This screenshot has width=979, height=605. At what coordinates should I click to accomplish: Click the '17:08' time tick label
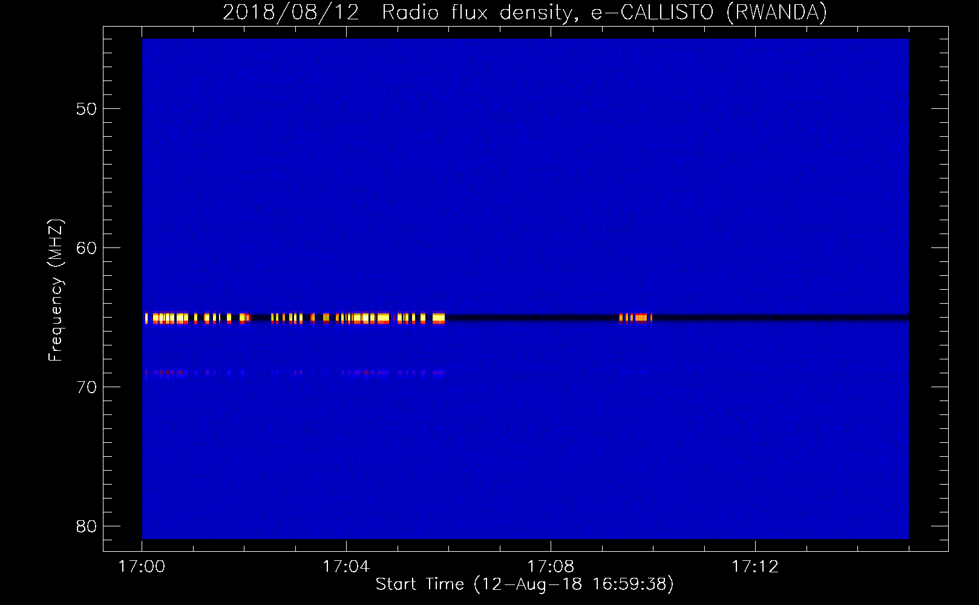[551, 567]
